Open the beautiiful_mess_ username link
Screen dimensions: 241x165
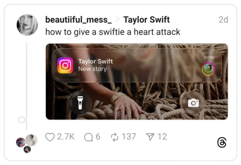tap(79, 20)
